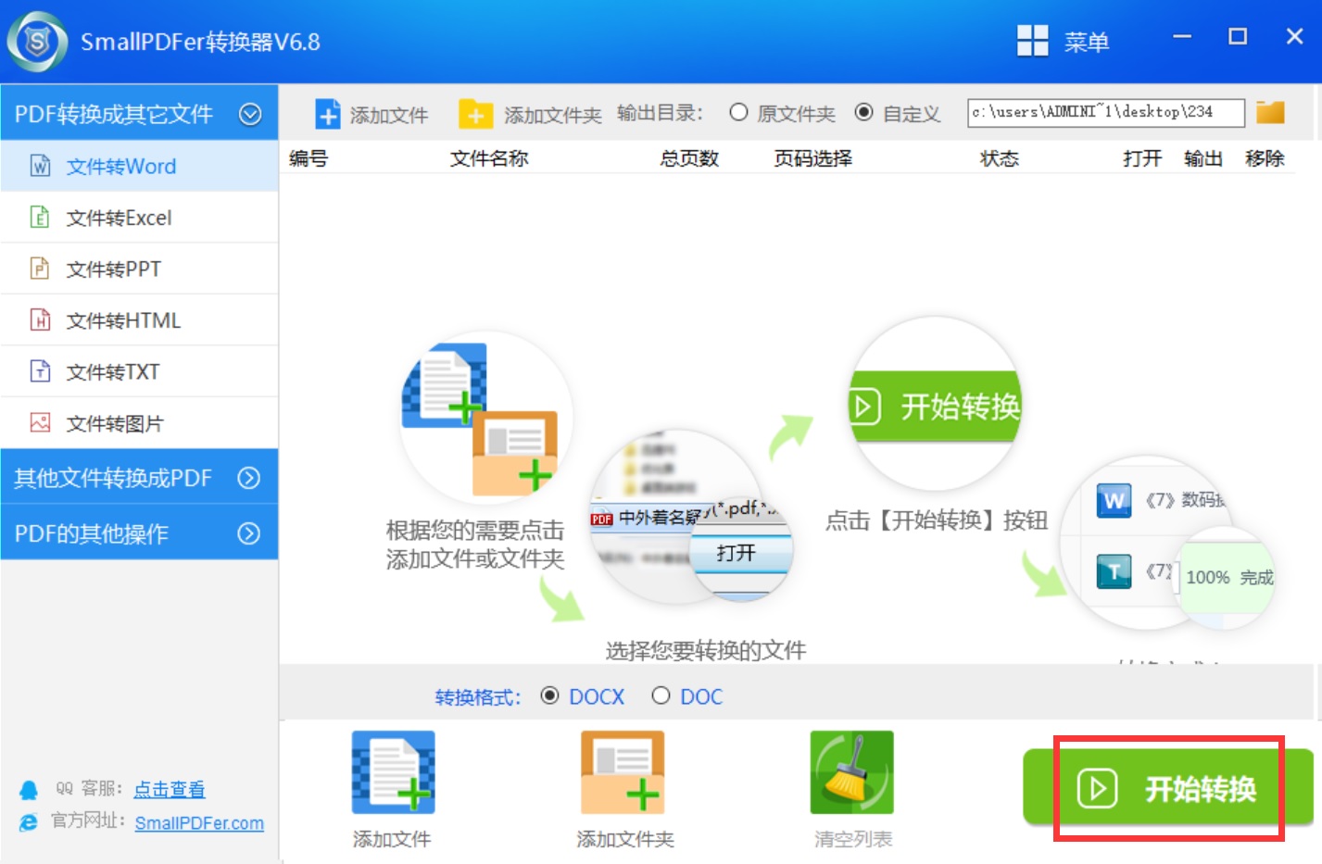Click the 总页数 column header

(689, 158)
